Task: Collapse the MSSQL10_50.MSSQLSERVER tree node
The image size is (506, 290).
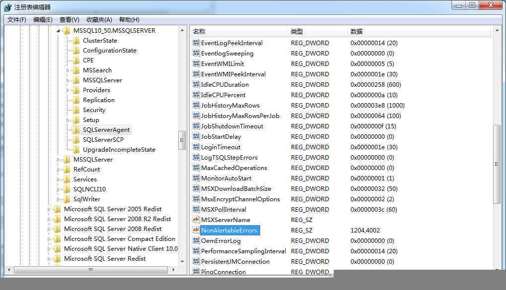Action: [58, 31]
